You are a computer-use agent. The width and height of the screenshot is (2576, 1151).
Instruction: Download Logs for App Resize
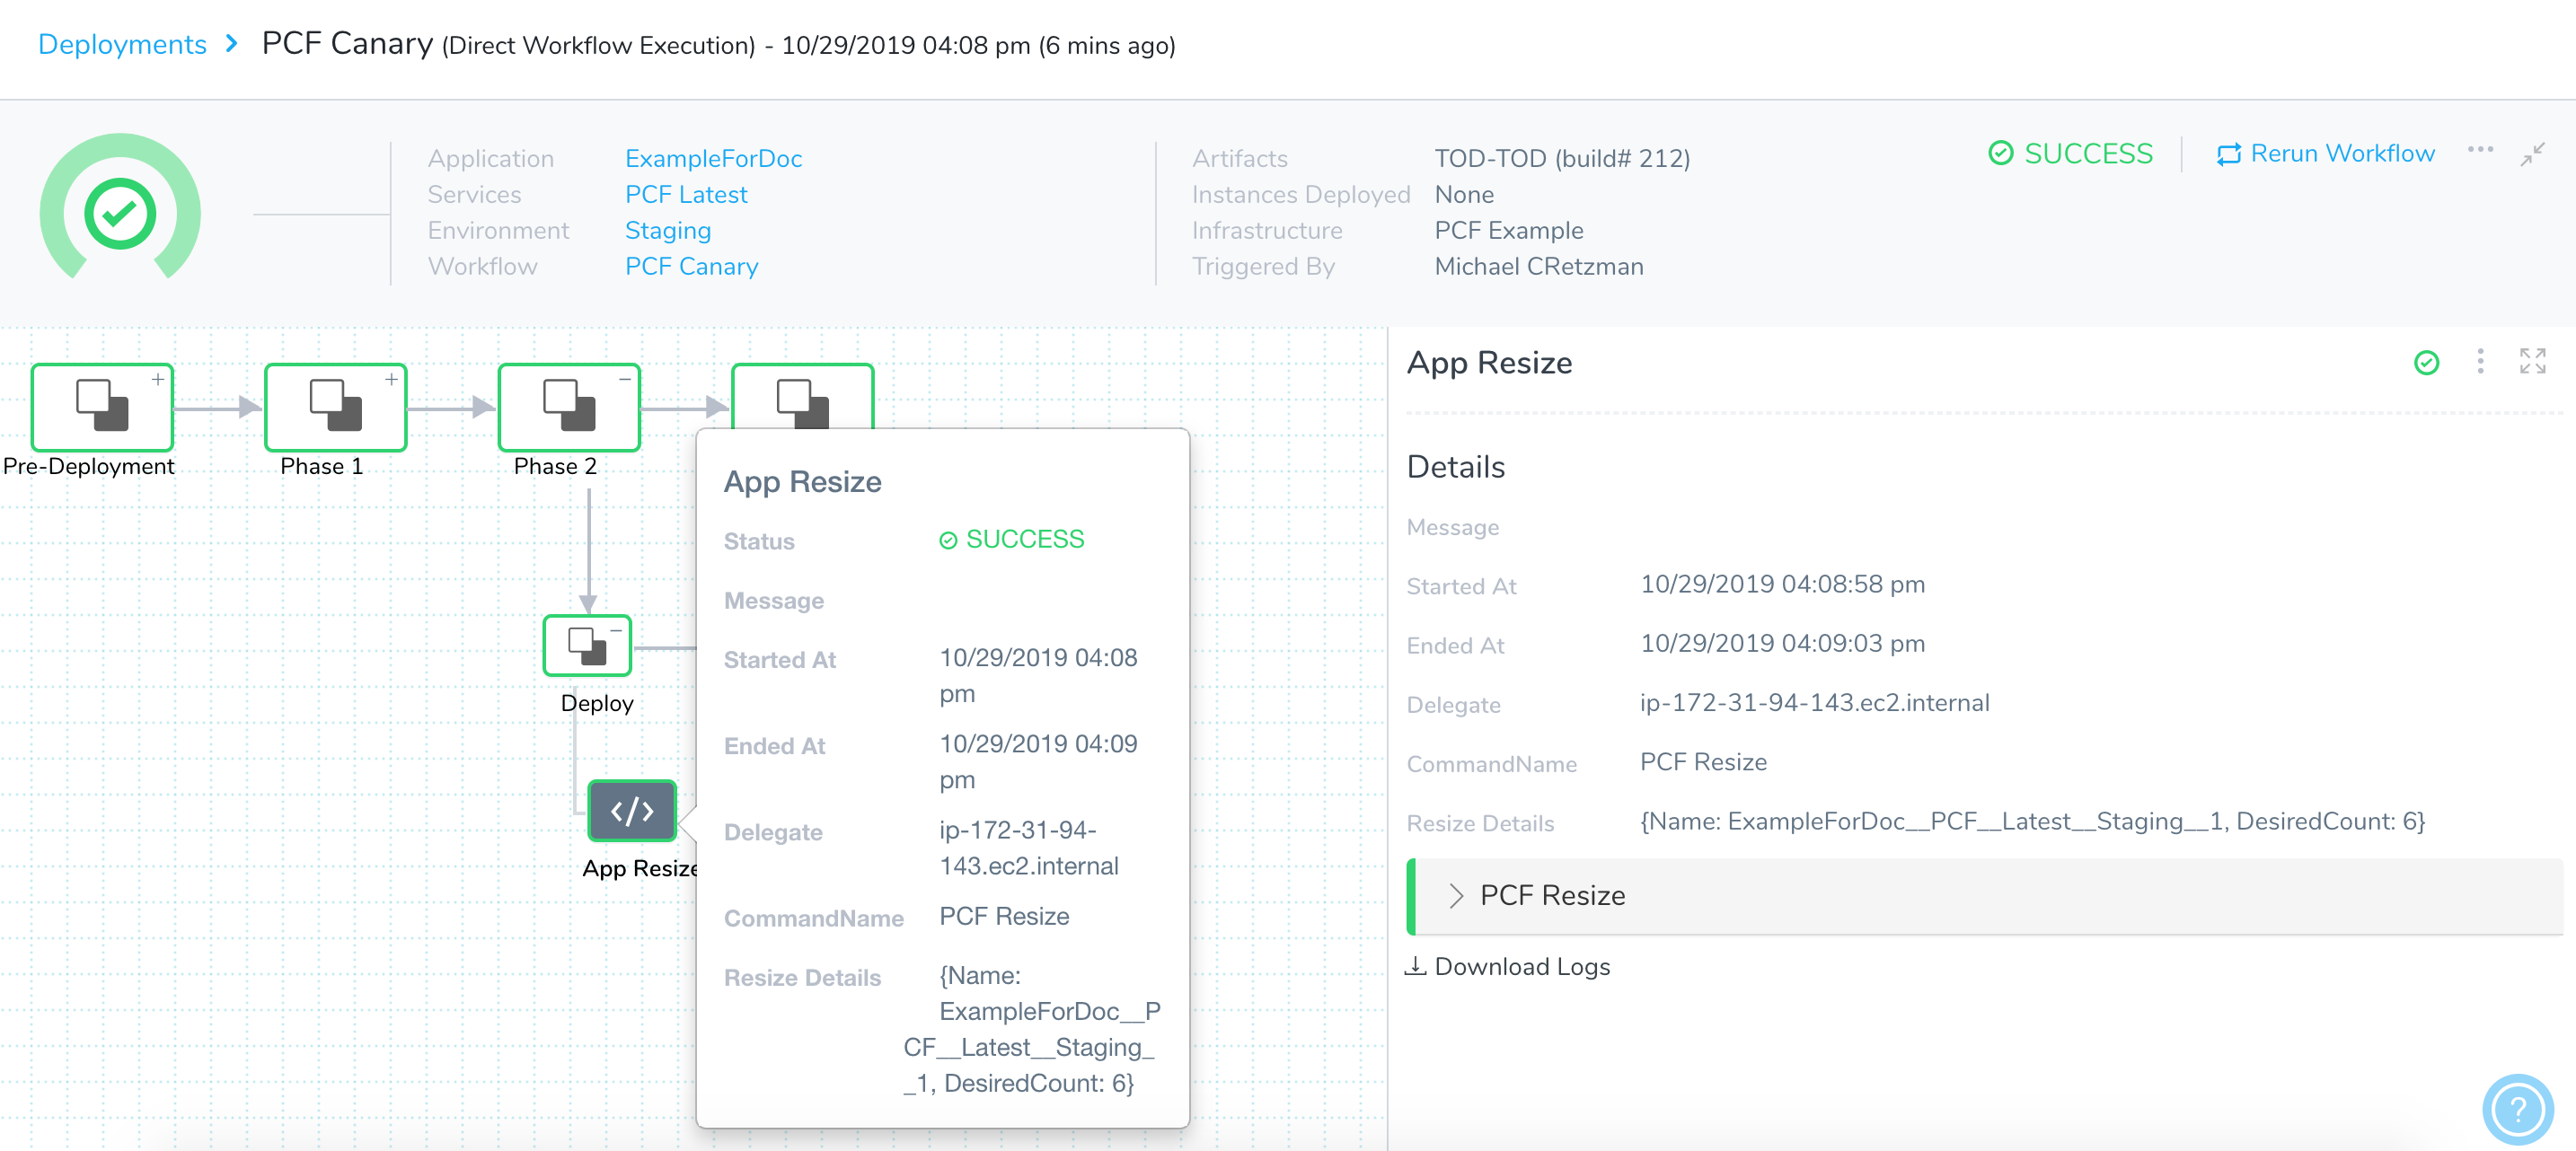pyautogui.click(x=1508, y=967)
